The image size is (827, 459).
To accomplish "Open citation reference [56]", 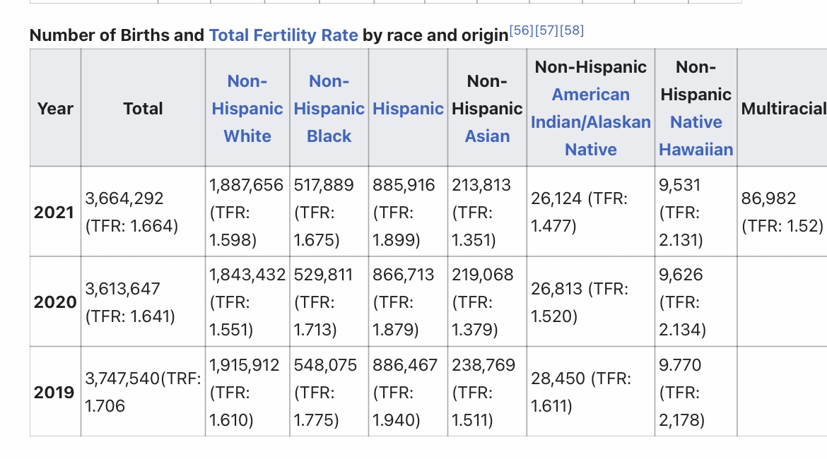I will coord(521,30).
